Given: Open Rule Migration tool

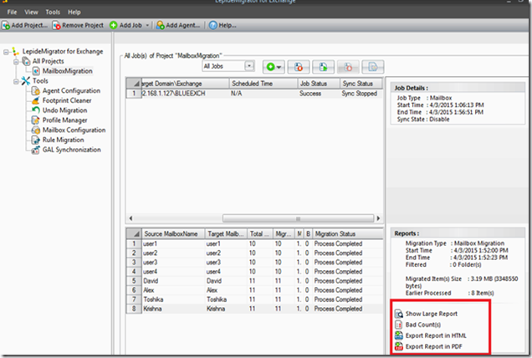Looking at the screenshot, I should 63,140.
